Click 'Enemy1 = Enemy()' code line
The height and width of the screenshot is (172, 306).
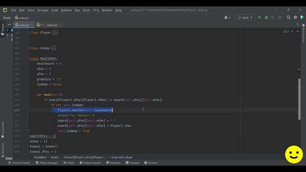[44, 146]
